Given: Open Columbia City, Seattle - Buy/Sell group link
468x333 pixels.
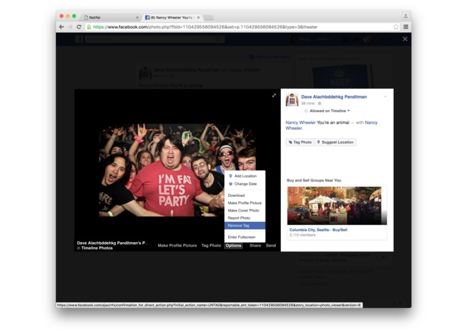Looking at the screenshot, I should coord(319,230).
